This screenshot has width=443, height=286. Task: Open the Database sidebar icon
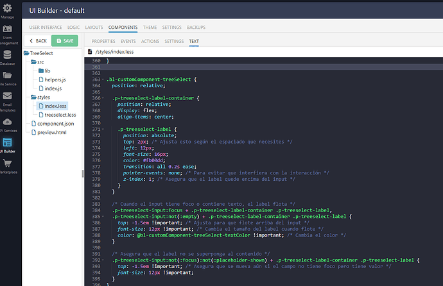click(7, 55)
